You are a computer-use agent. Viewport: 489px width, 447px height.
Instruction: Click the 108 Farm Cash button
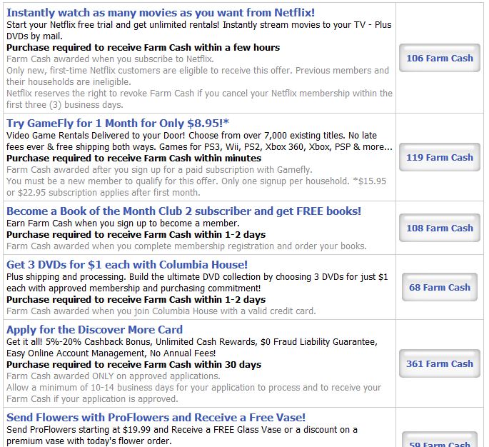coord(440,228)
